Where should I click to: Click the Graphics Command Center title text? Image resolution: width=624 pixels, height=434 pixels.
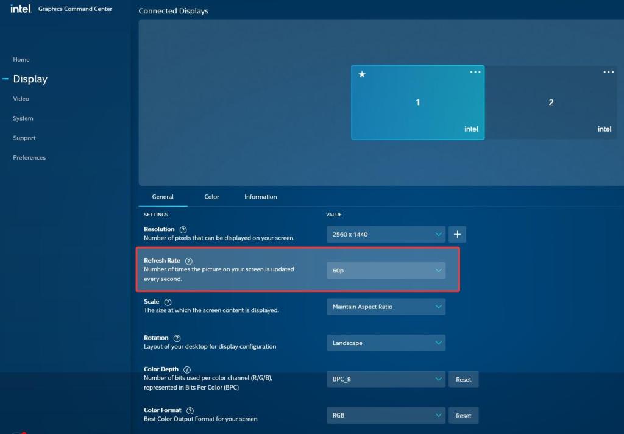(x=75, y=9)
